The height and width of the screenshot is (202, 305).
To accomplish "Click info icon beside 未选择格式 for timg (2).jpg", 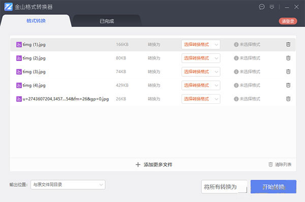I will pyautogui.click(x=236, y=58).
